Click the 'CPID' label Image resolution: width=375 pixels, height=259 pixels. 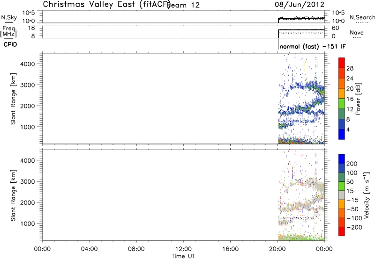(x=10, y=44)
